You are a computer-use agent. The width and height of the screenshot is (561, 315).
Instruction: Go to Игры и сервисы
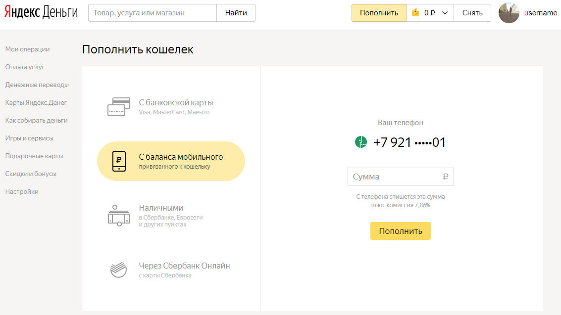click(29, 138)
